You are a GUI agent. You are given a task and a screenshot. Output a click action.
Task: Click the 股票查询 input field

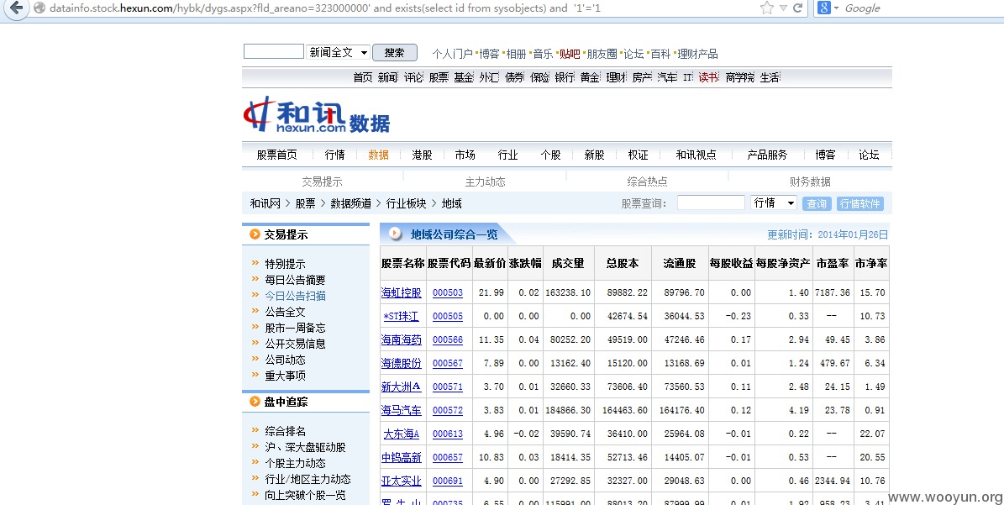click(x=711, y=203)
